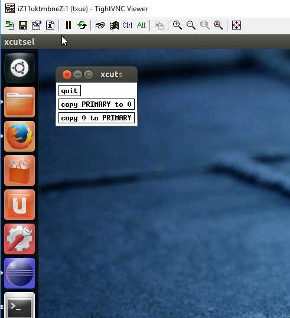290x318 pixels.
Task: Zoom in with the plus magnifier
Action: (x=177, y=25)
